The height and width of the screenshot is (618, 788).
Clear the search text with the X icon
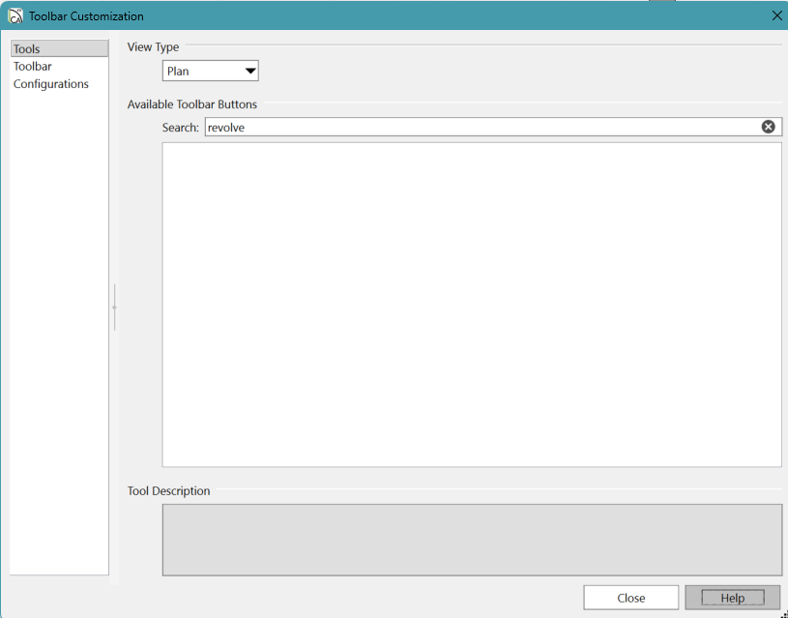[768, 127]
